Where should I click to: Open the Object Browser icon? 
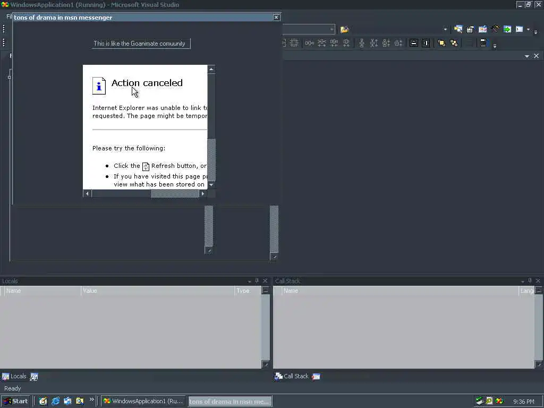click(482, 30)
